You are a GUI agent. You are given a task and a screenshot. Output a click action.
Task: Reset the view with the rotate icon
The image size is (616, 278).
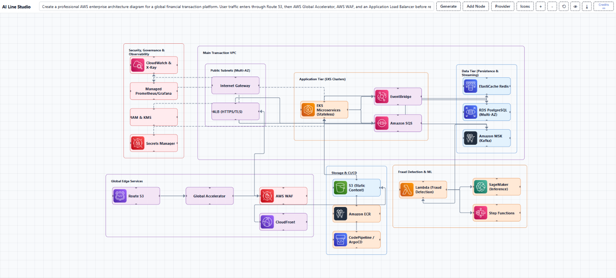[564, 6]
